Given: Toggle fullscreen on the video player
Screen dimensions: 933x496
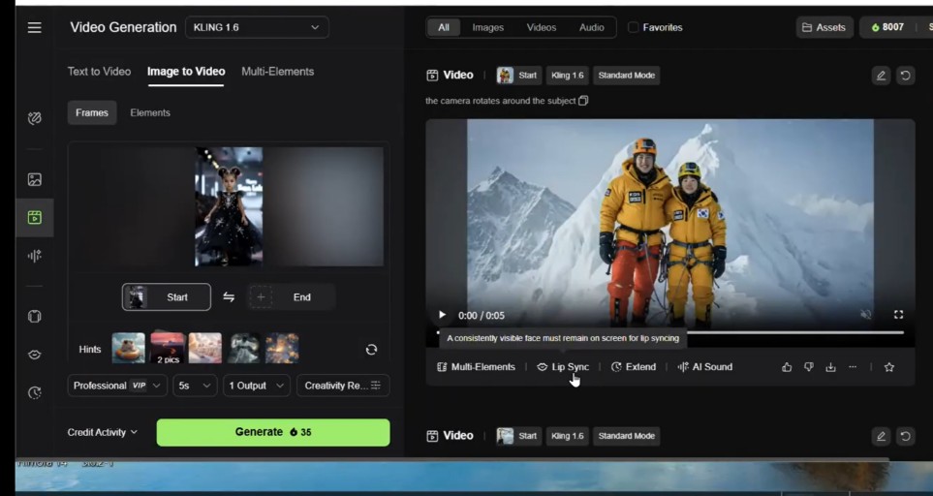Looking at the screenshot, I should tap(898, 315).
